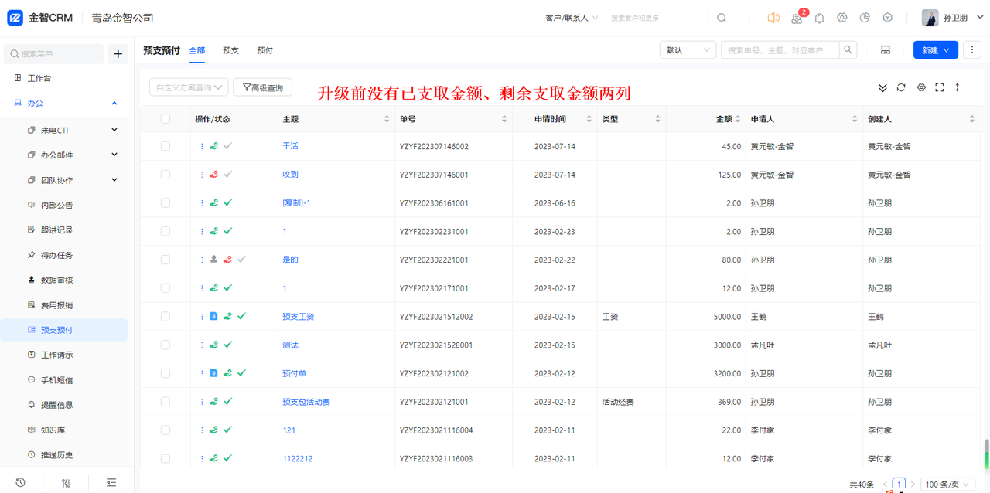Viewport: 990px width, 493px height.
Task: Click the plus button next to menu search
Action: point(118,54)
